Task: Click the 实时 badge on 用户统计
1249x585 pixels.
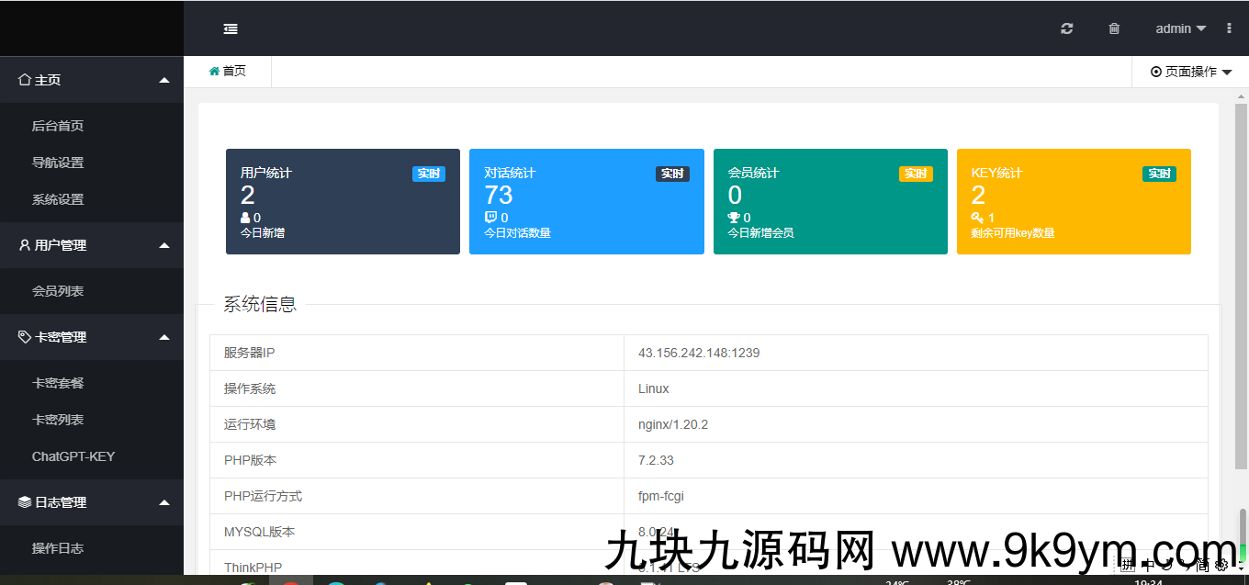Action: pyautogui.click(x=428, y=174)
